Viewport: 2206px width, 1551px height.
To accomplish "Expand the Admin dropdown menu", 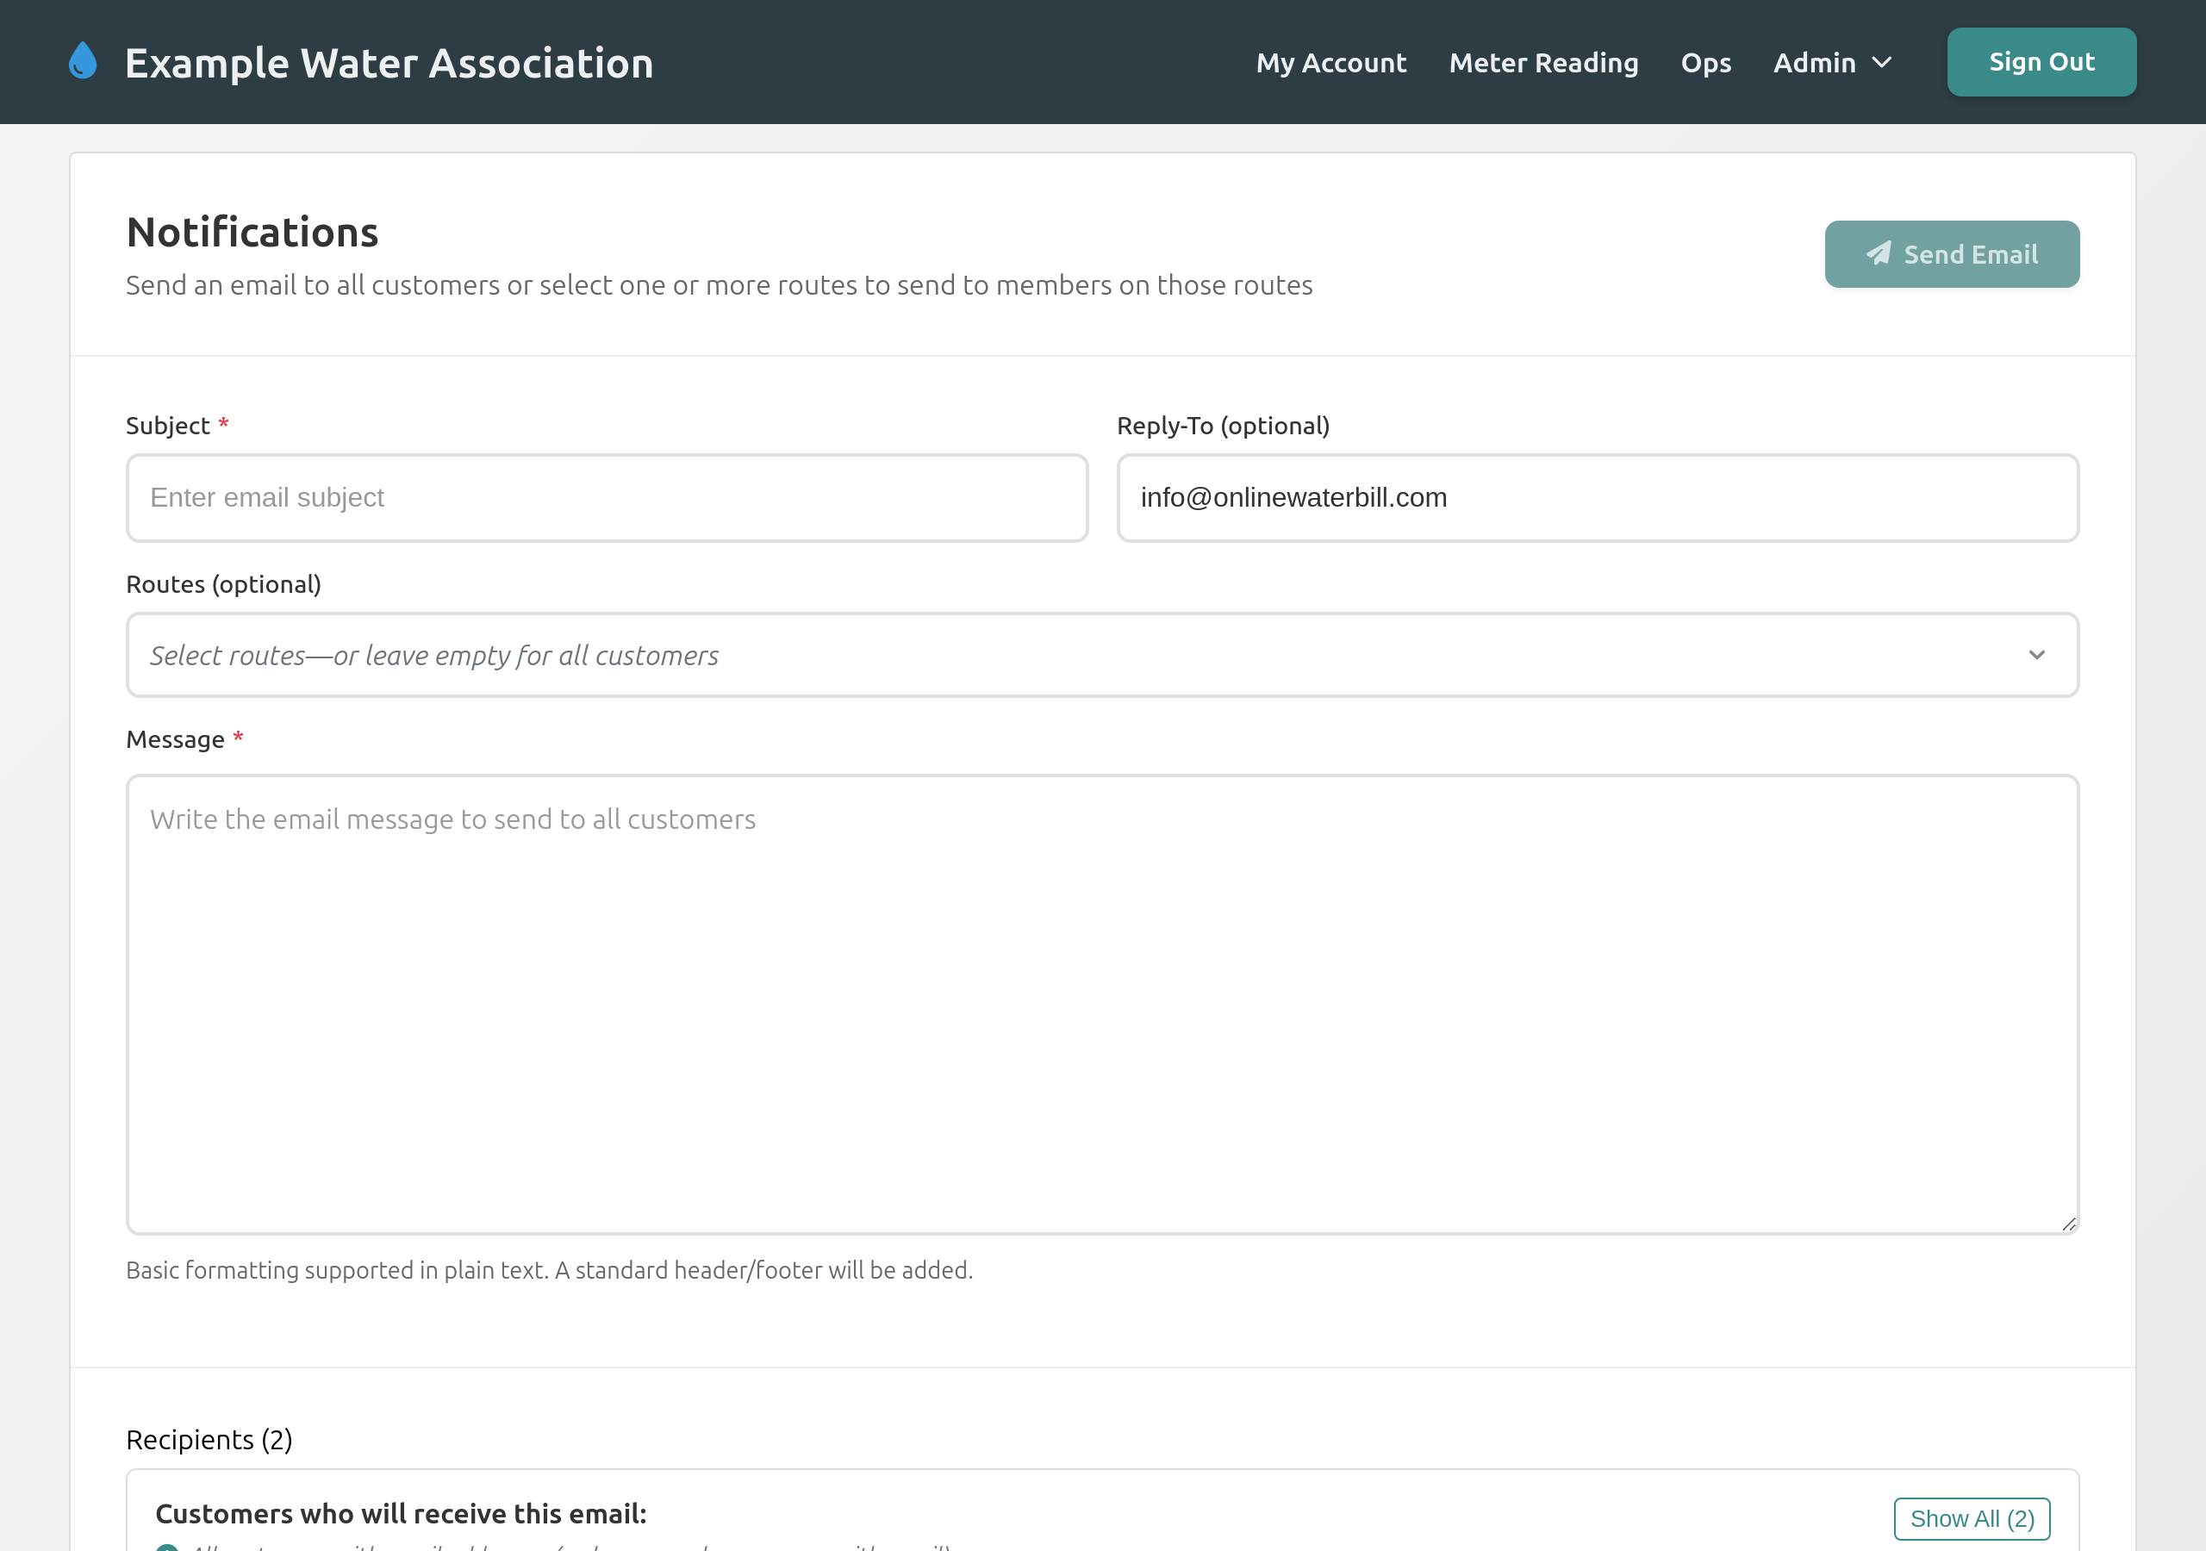I will point(1832,62).
